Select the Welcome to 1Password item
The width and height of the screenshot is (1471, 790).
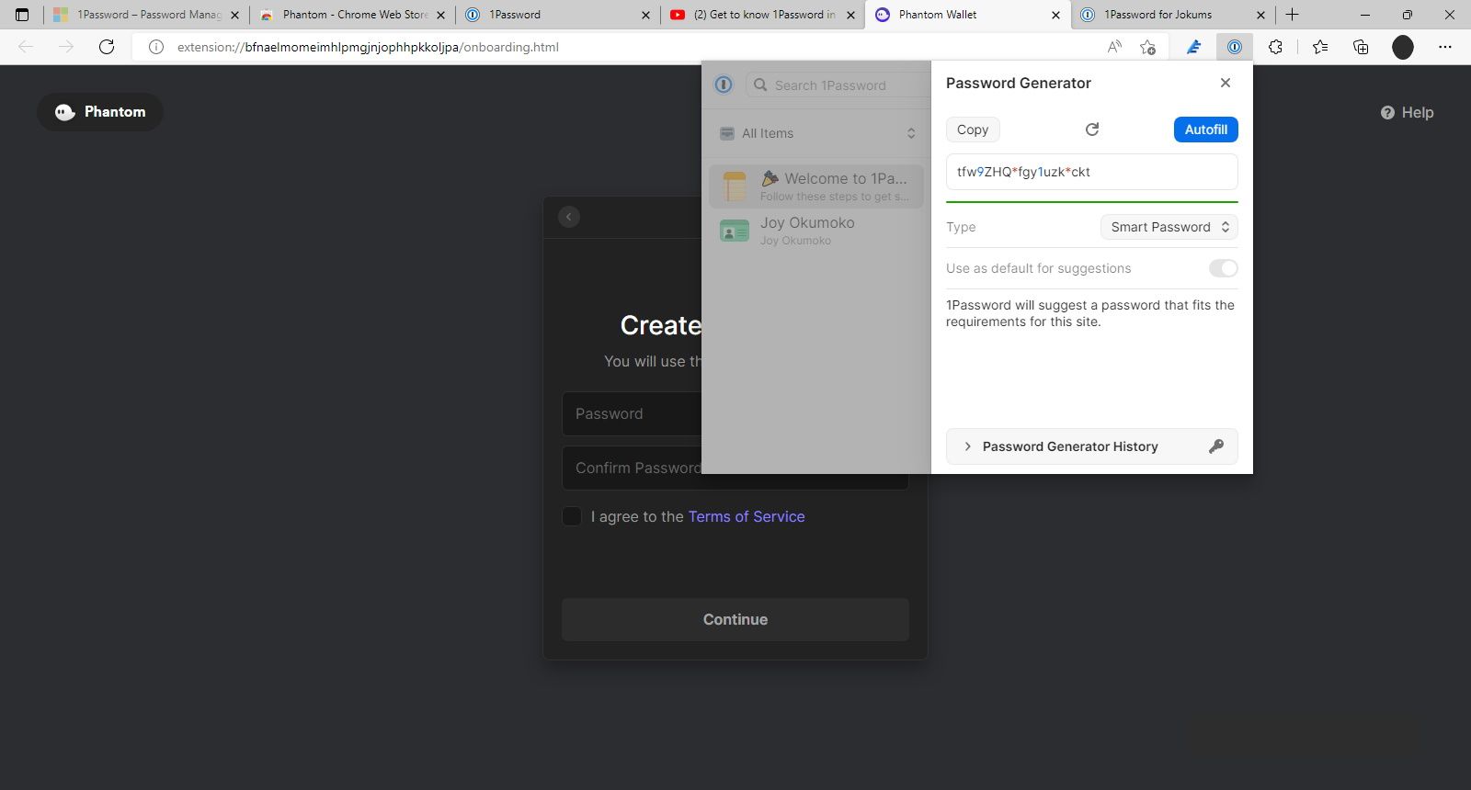click(816, 186)
